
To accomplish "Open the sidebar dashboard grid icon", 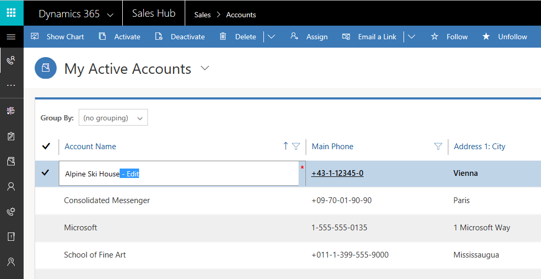I will click(11, 111).
